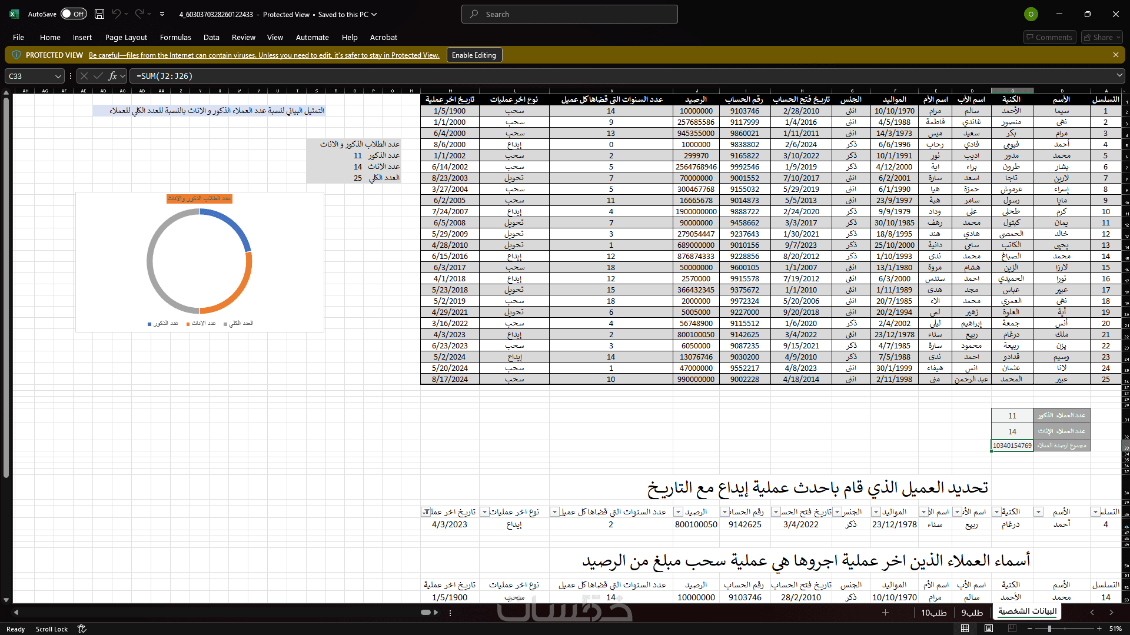Screen dimensions: 1130x635
Task: Switch to Normal view in status bar
Action: [965, 629]
